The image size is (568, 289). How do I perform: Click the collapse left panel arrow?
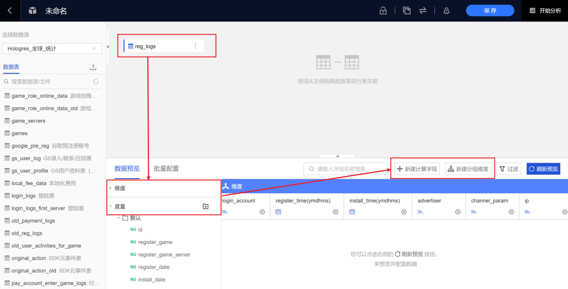(x=108, y=47)
